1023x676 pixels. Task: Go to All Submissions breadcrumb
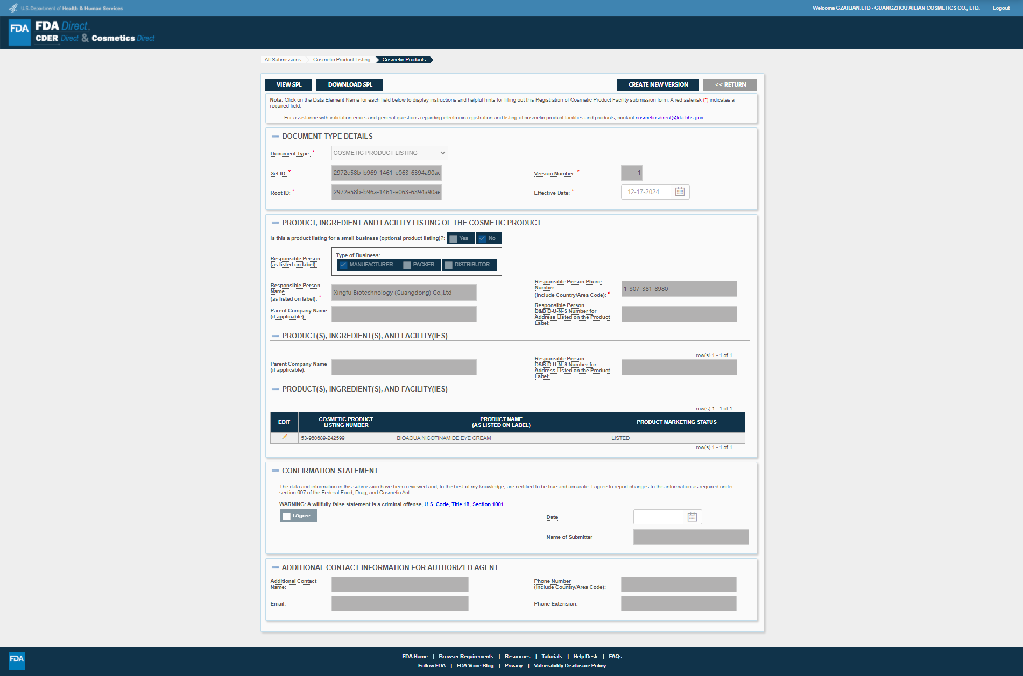coord(283,60)
